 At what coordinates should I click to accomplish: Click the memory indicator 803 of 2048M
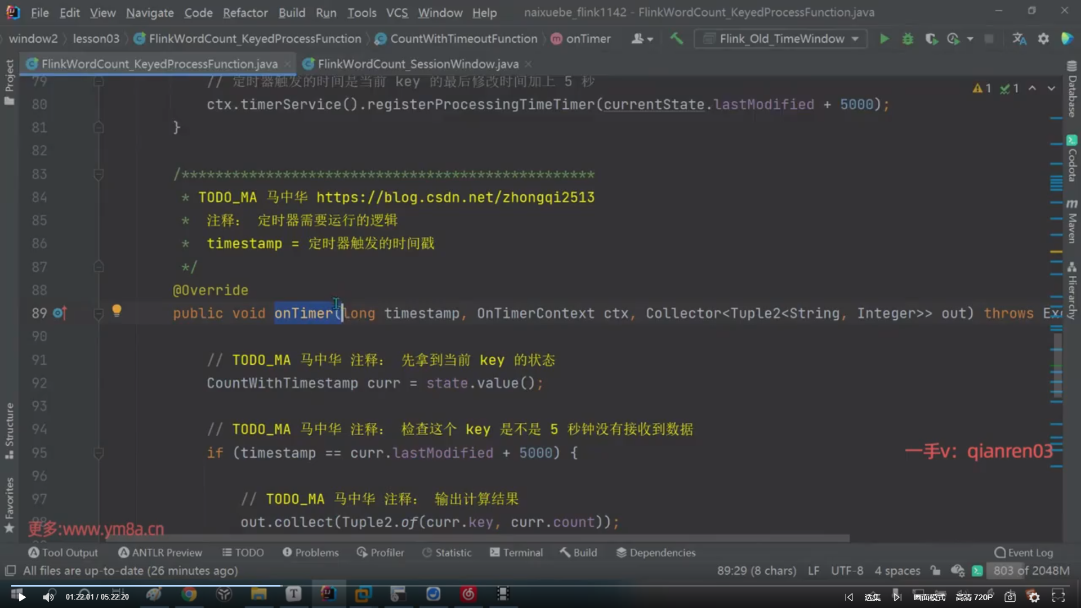click(1030, 571)
